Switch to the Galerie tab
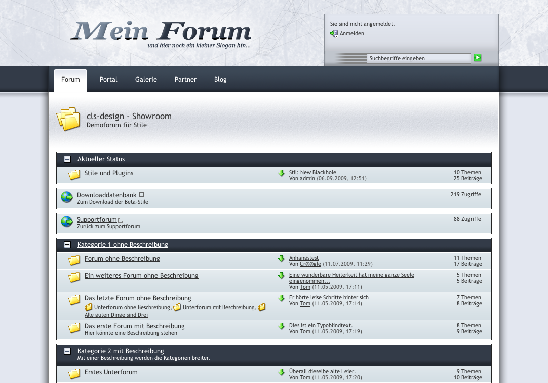This screenshot has height=383, width=548. tap(146, 80)
